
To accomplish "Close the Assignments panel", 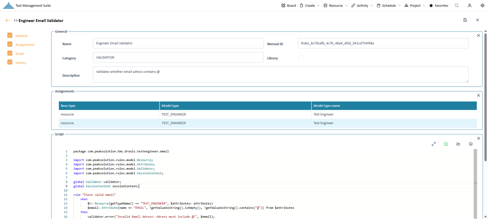I will [x=478, y=95].
